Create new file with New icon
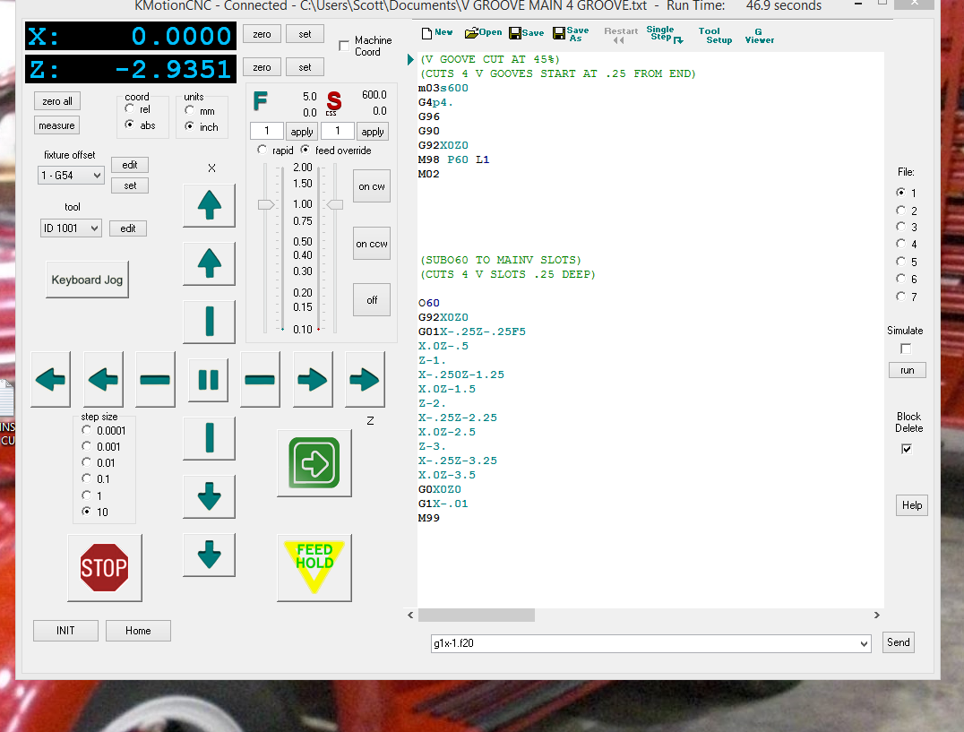The image size is (964, 732). coord(437,33)
